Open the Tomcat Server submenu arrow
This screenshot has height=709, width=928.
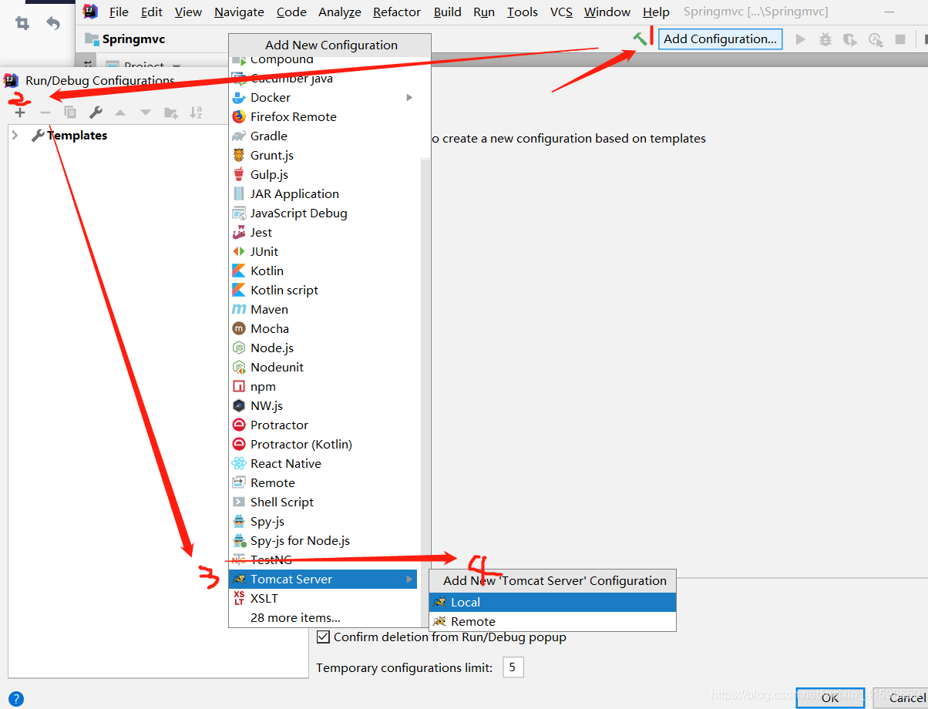[409, 579]
